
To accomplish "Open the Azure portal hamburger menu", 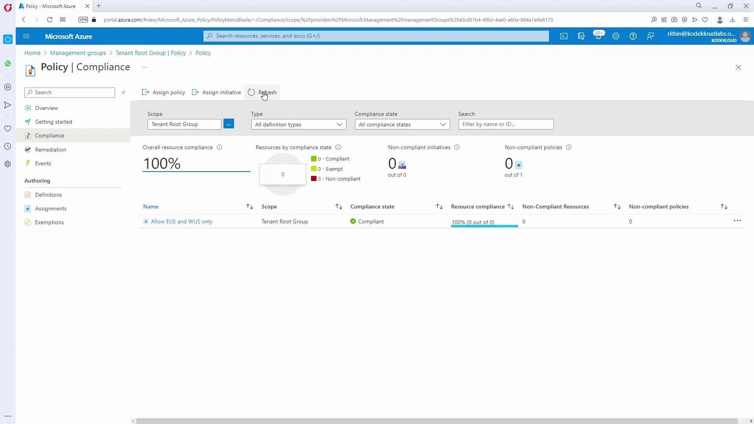I will [26, 36].
